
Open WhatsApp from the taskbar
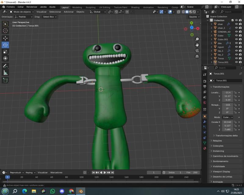53,191
